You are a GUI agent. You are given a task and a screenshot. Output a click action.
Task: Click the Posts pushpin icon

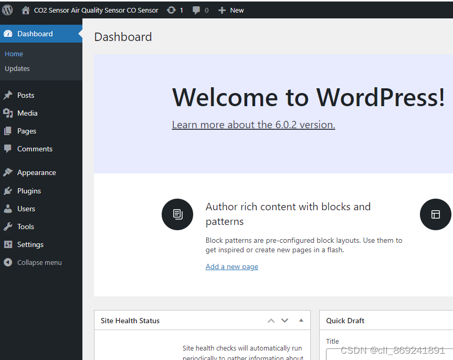pos(8,95)
